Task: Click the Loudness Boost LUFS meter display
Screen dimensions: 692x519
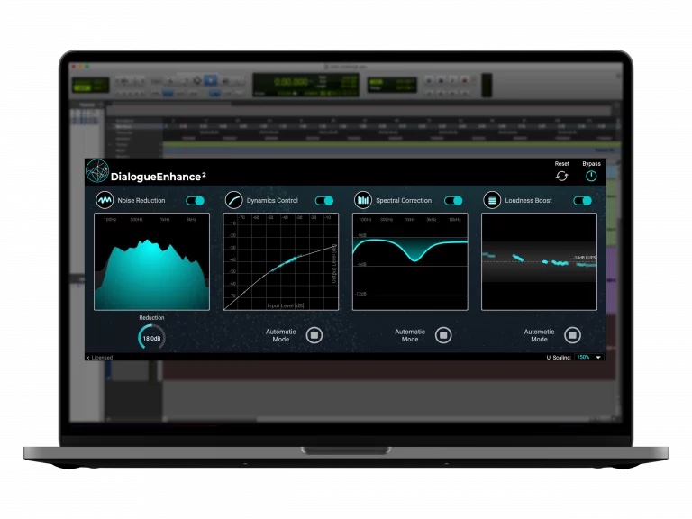Action: [x=539, y=261]
